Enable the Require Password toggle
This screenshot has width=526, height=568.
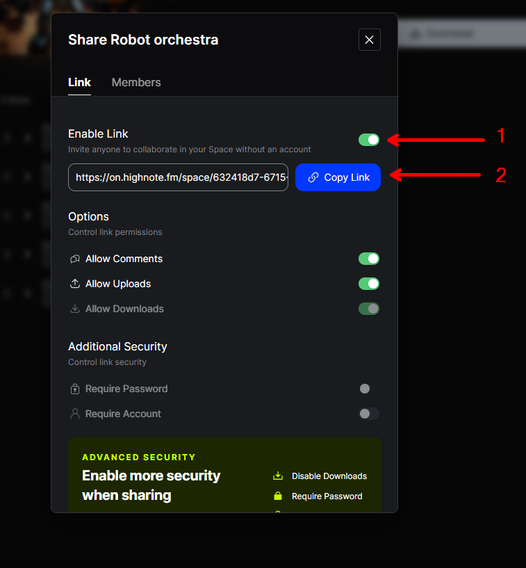click(368, 389)
